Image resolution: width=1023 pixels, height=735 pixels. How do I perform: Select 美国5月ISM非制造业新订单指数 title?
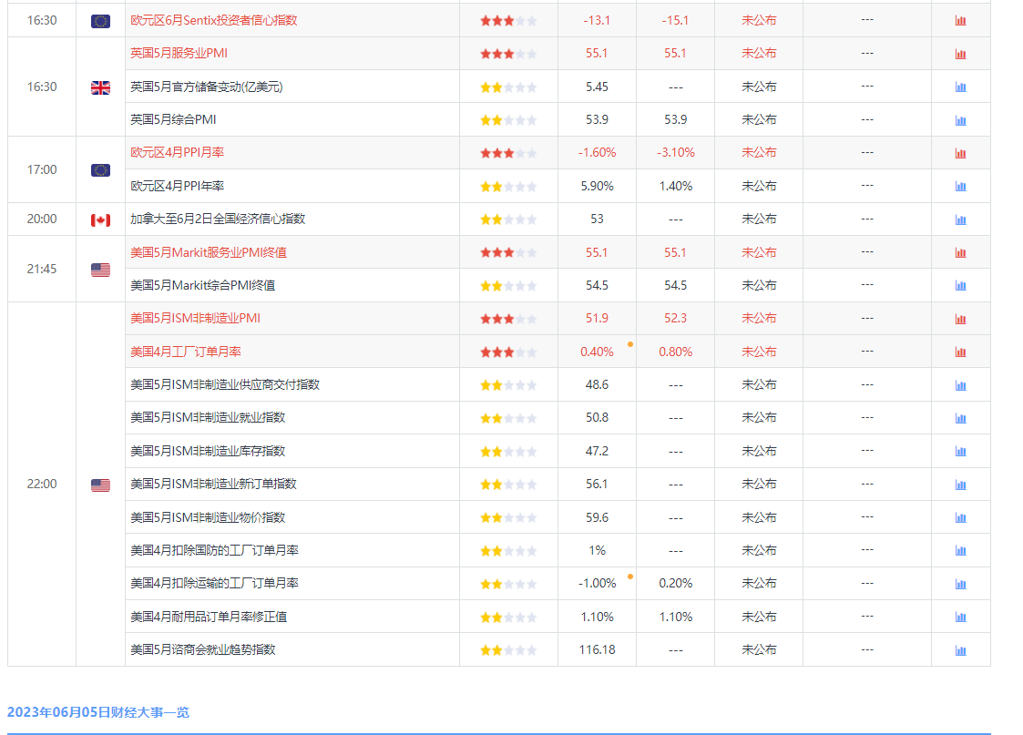point(213,484)
